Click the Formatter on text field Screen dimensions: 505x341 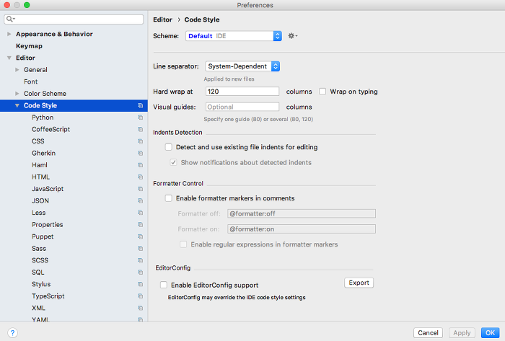(x=302, y=229)
